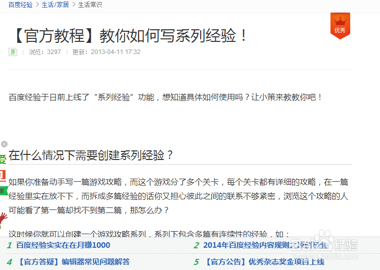380x270 pixels.
Task: Click the red icon on left floating sidebar
Action: pyautogui.click(x=3, y=175)
